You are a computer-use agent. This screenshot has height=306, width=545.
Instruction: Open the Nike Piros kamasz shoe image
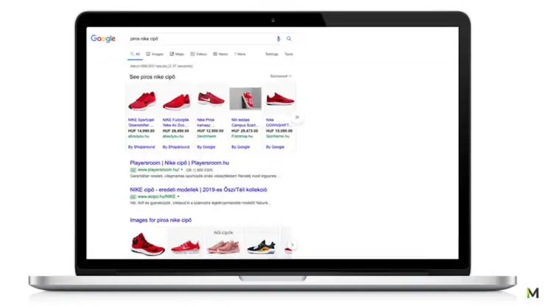(x=211, y=99)
